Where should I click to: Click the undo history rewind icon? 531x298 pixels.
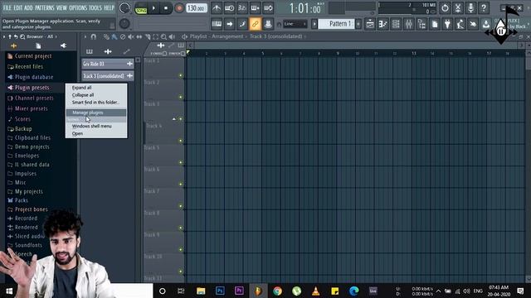pos(445,8)
